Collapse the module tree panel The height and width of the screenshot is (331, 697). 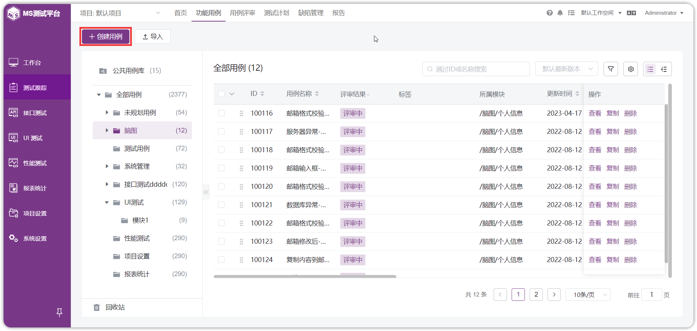coord(206,192)
